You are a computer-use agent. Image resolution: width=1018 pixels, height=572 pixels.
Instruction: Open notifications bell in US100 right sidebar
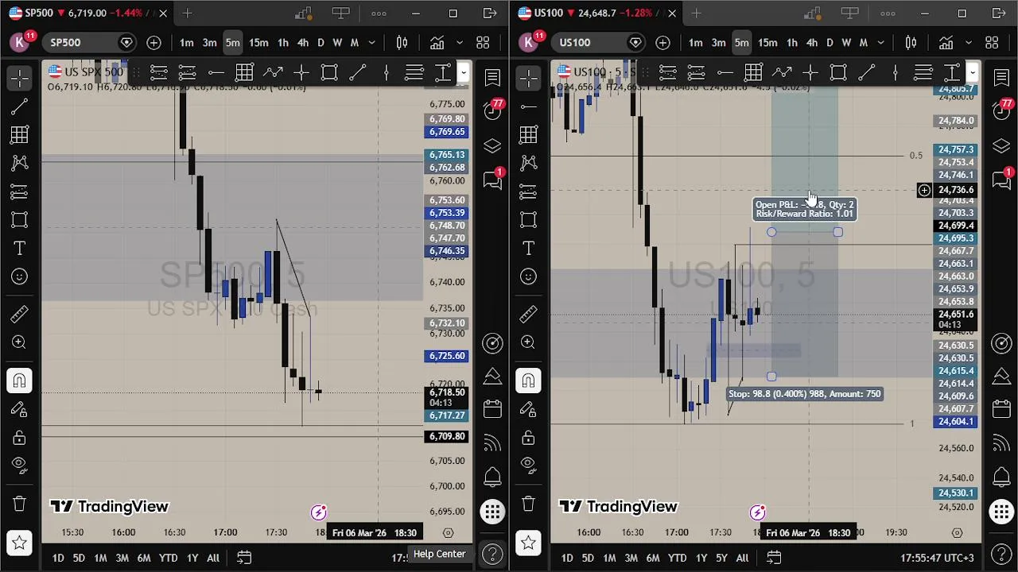(x=1001, y=477)
